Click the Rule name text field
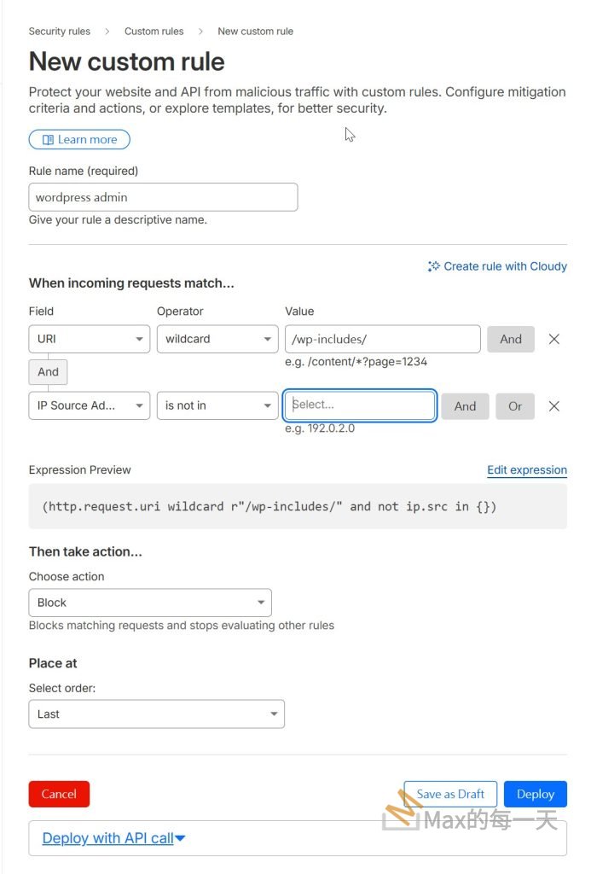 [163, 197]
